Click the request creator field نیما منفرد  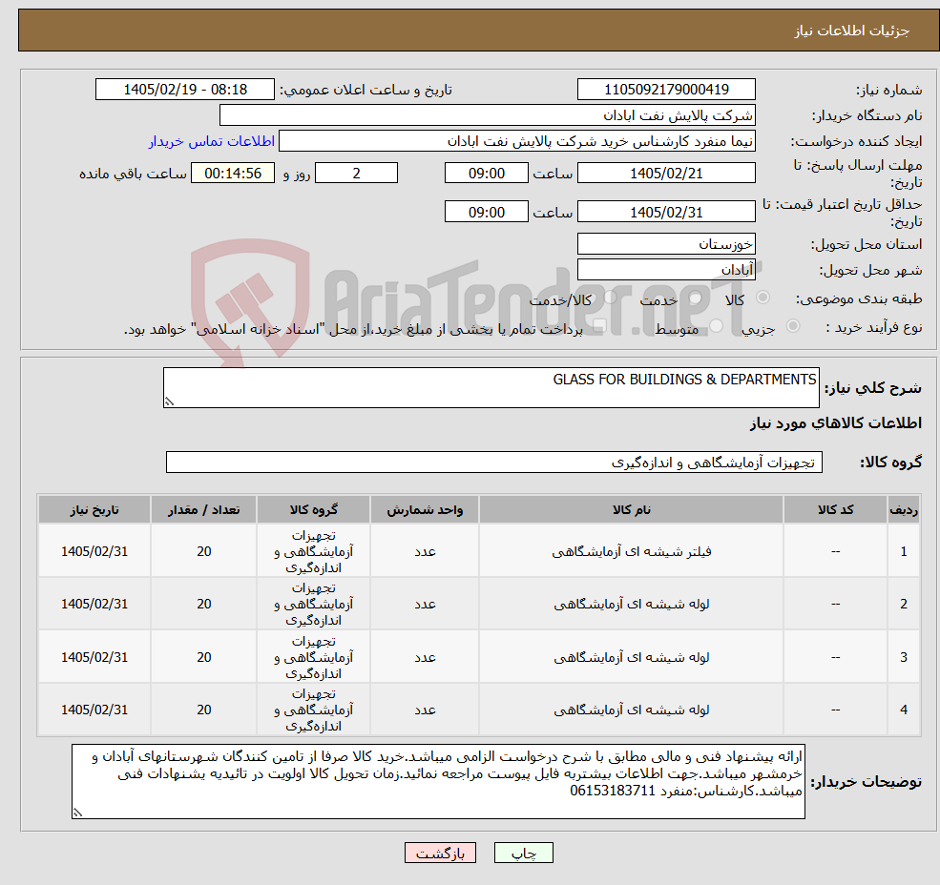click(x=516, y=141)
